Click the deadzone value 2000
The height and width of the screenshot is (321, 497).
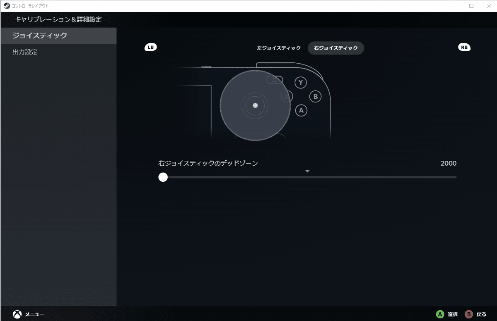(449, 163)
